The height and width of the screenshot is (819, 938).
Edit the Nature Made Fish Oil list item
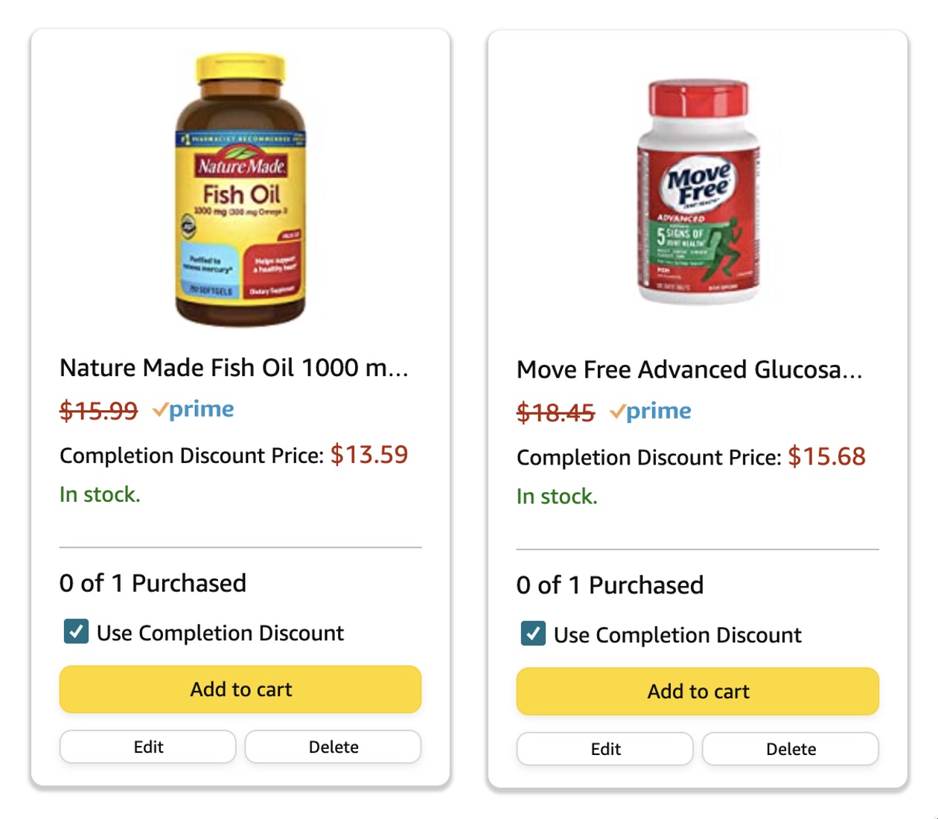[x=147, y=746]
